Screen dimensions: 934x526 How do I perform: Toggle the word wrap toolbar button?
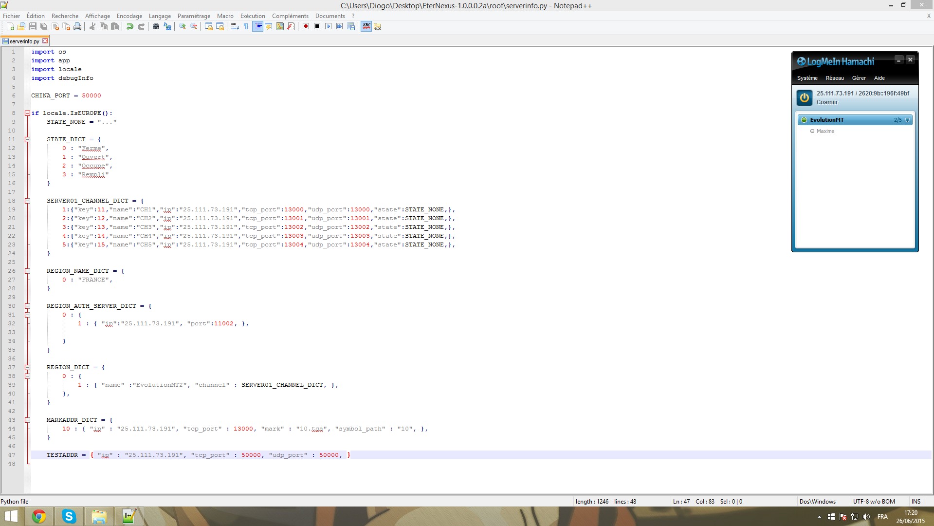235,27
